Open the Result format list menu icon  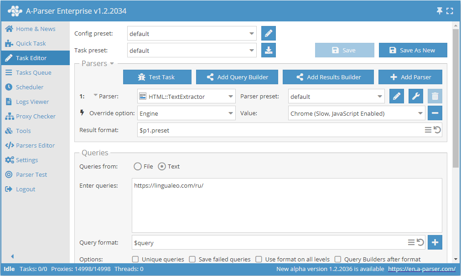tap(428, 130)
